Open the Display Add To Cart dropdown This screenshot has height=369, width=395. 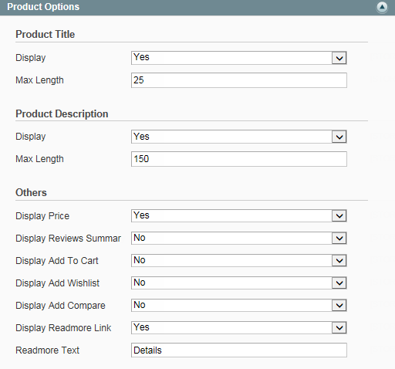pos(239,260)
